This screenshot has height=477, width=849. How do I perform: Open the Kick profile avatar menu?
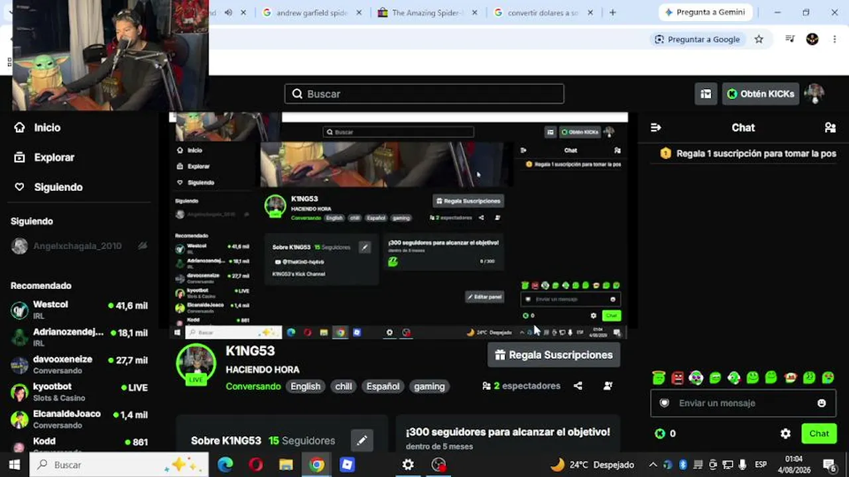pos(814,94)
